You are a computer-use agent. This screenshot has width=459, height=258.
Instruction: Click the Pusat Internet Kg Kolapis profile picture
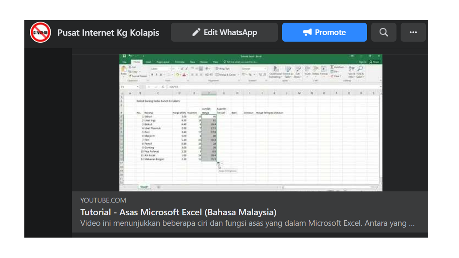[40, 32]
